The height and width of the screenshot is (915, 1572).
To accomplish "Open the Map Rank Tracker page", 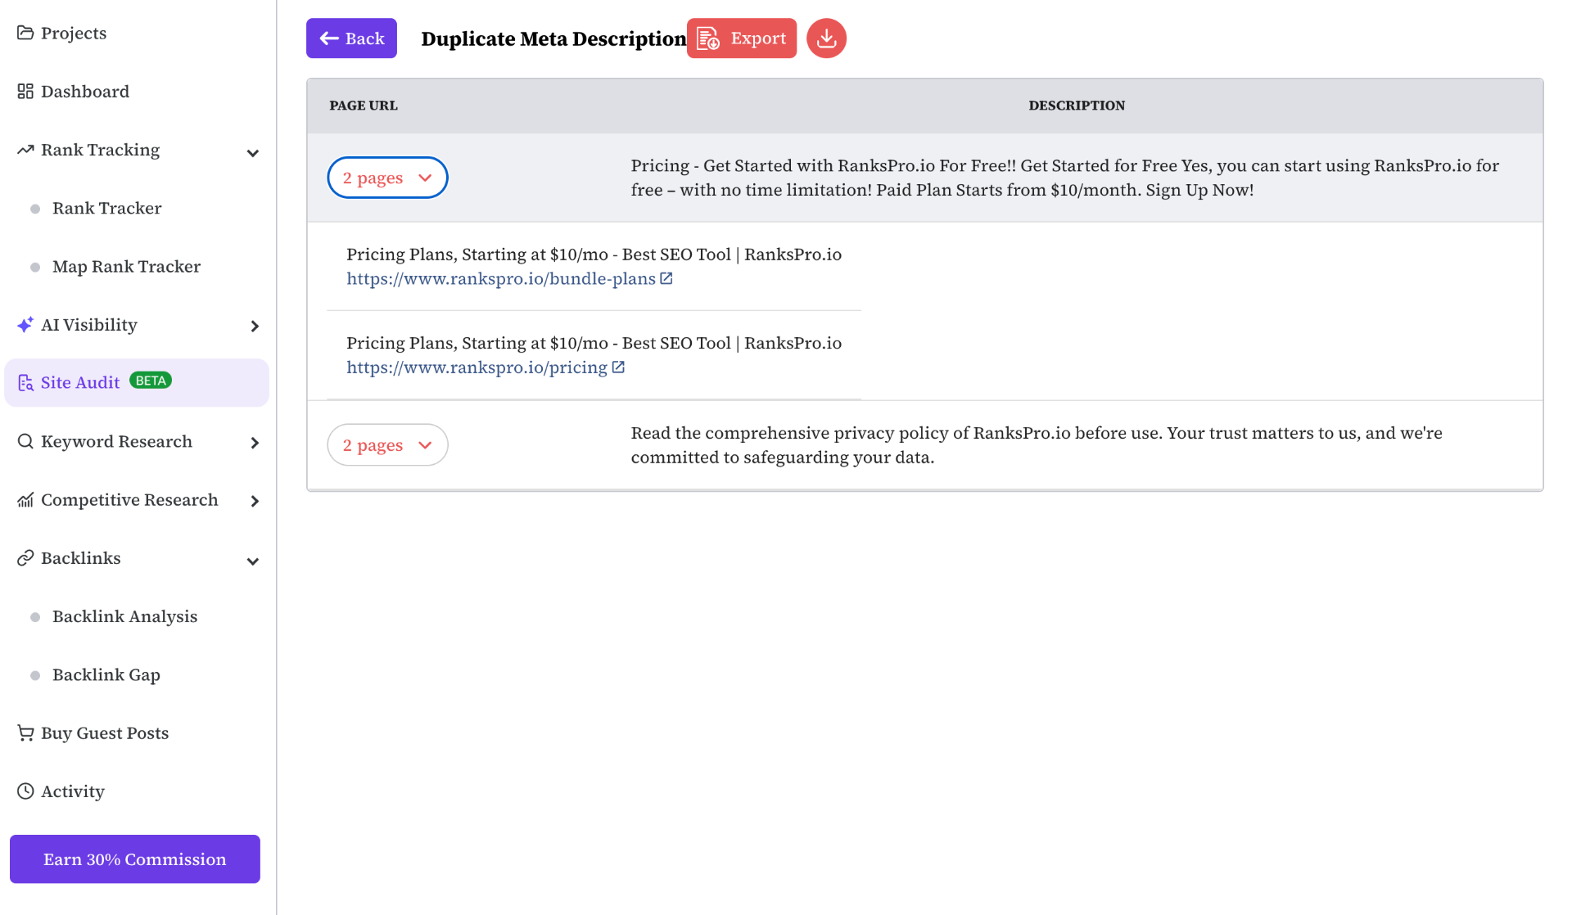I will [126, 266].
